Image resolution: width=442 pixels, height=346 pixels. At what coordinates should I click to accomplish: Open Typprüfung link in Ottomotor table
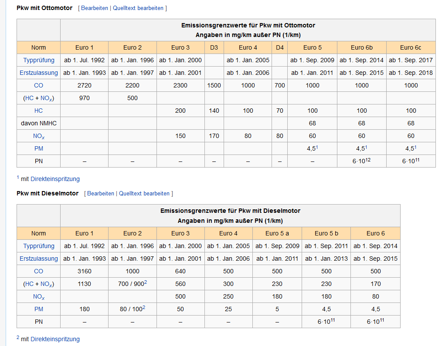pyautogui.click(x=39, y=60)
